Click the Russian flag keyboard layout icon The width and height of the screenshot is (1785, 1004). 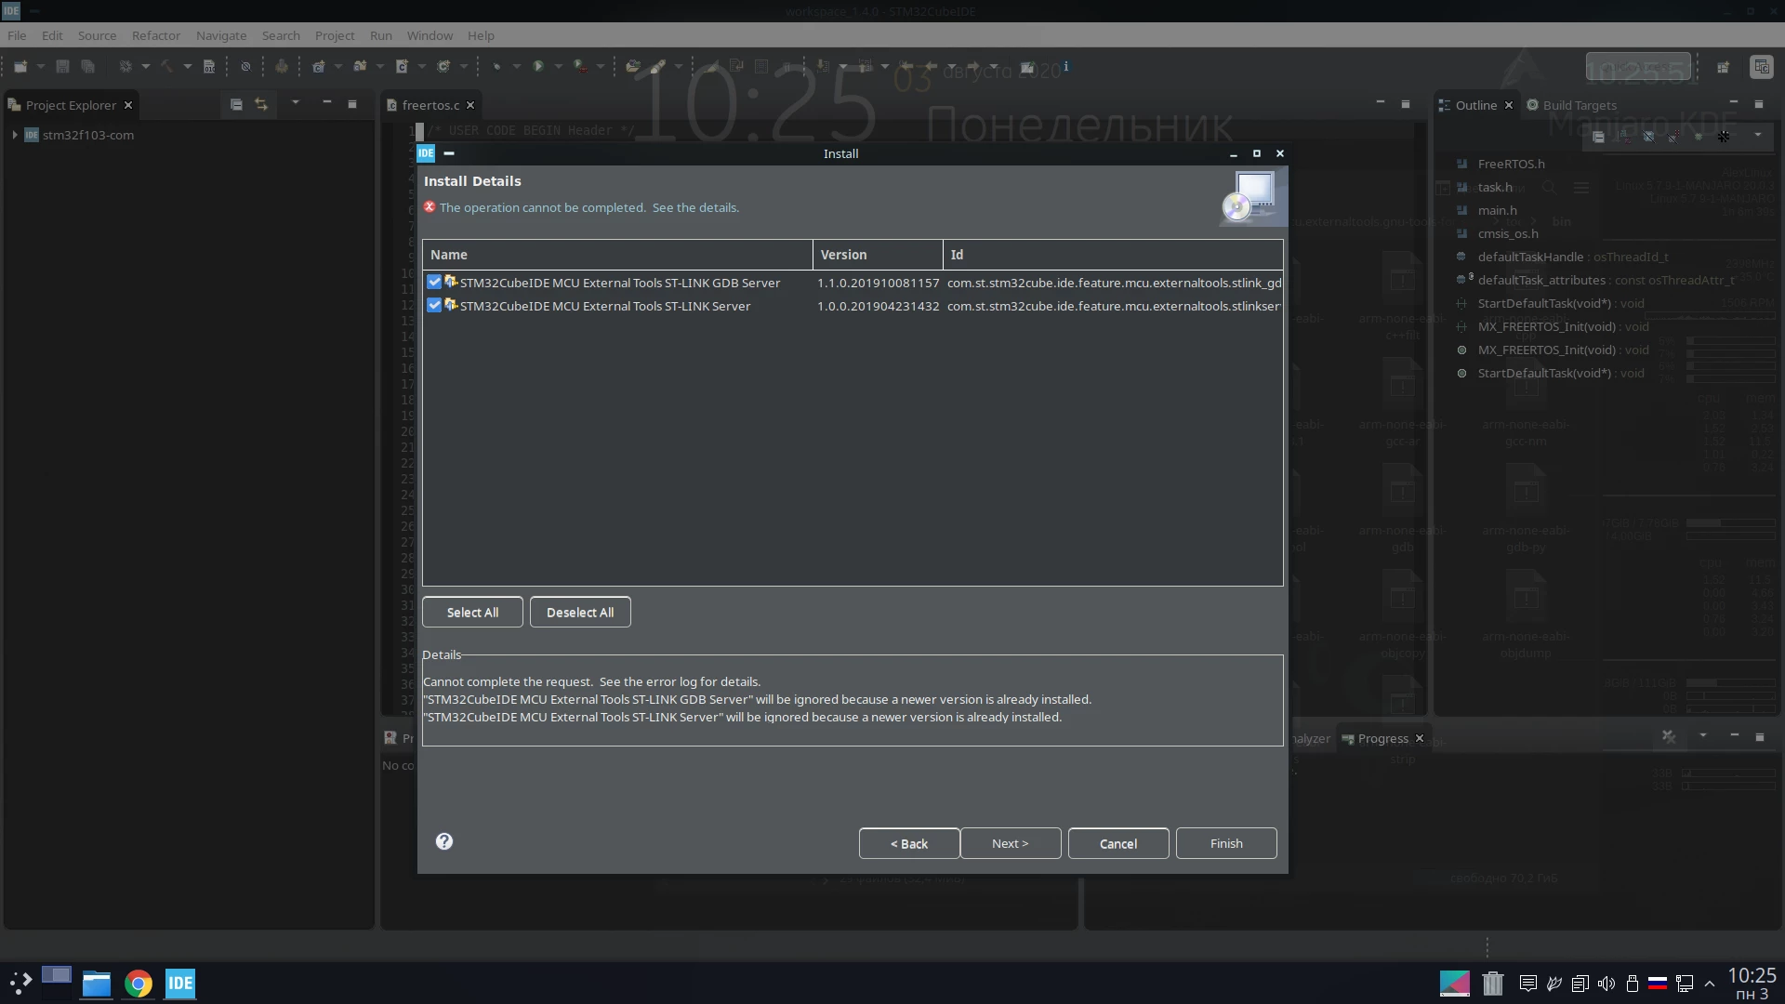coord(1658,984)
